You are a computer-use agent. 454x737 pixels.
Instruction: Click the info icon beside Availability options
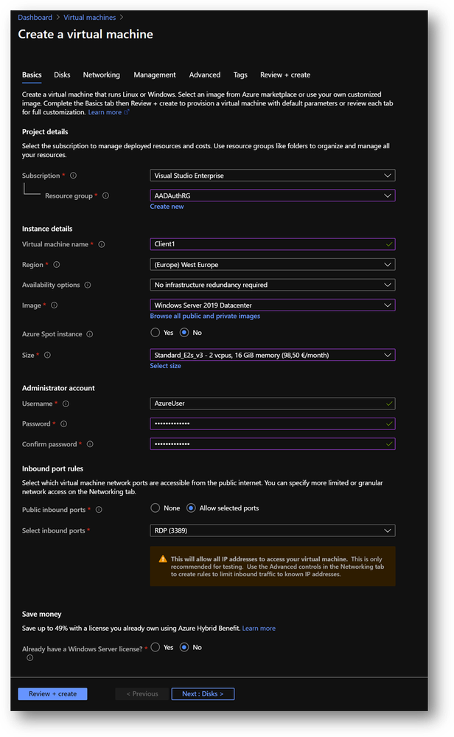[88, 285]
